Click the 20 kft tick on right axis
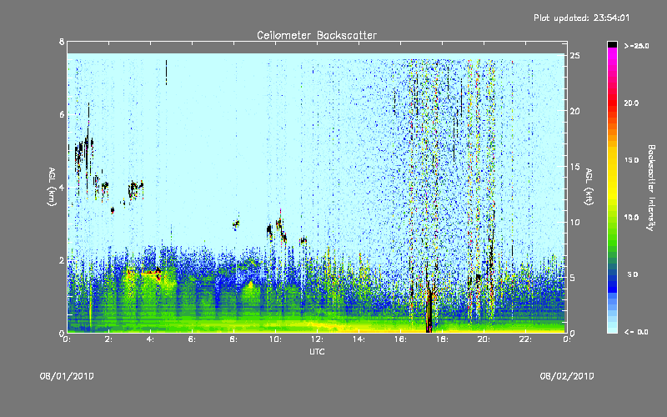667x417 pixels. pyautogui.click(x=575, y=111)
